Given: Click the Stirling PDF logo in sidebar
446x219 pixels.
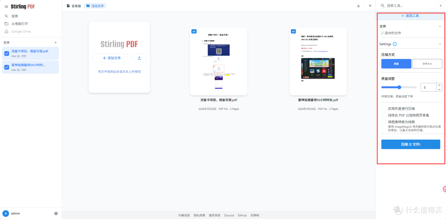Looking at the screenshot, I should point(23,7).
